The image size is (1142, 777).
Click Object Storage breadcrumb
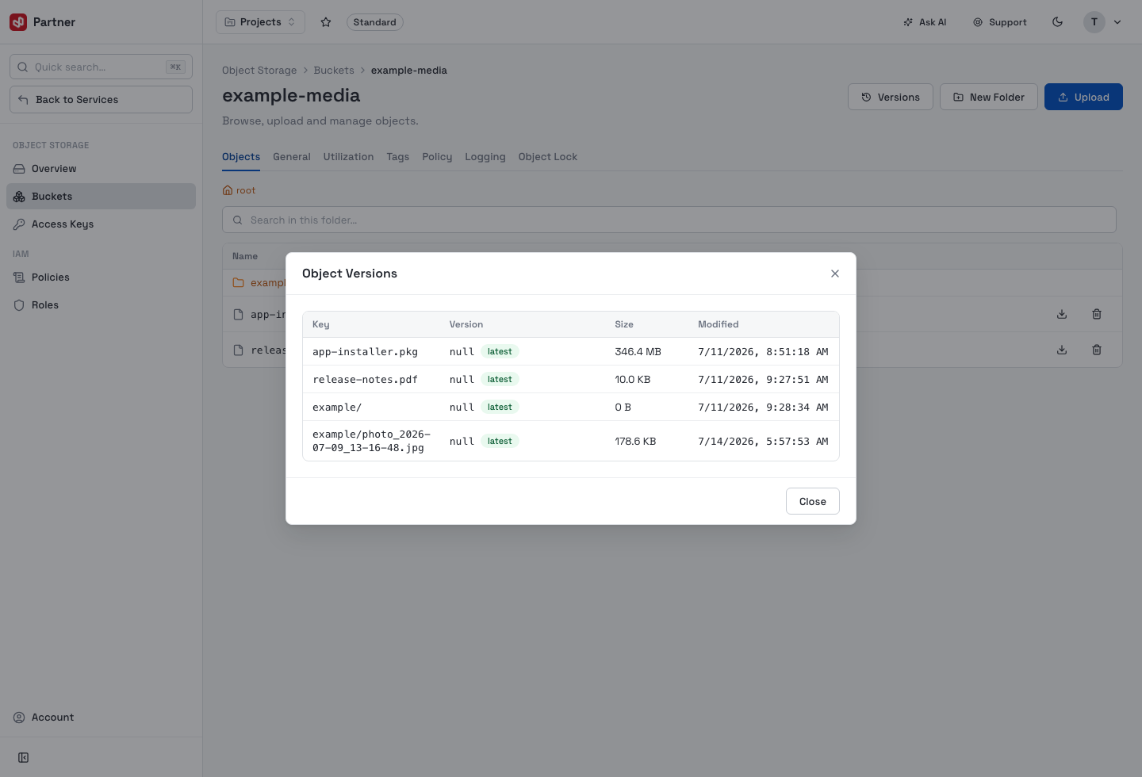[x=259, y=71]
